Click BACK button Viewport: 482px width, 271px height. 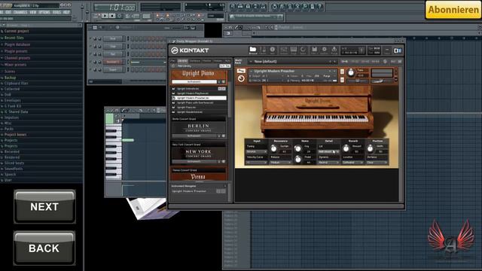(44, 248)
